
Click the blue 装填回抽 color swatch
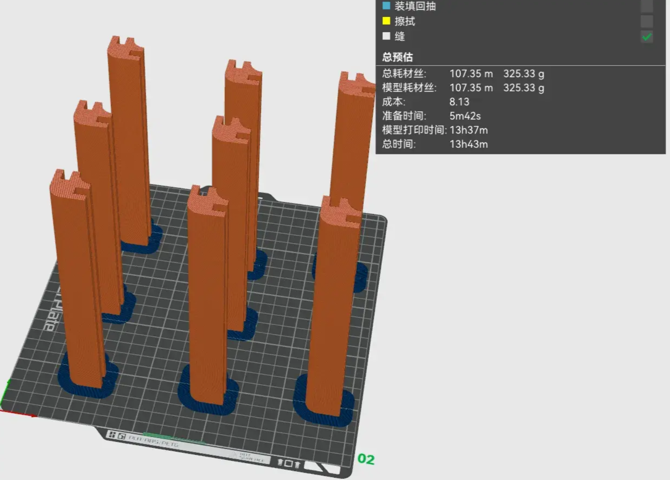point(386,6)
